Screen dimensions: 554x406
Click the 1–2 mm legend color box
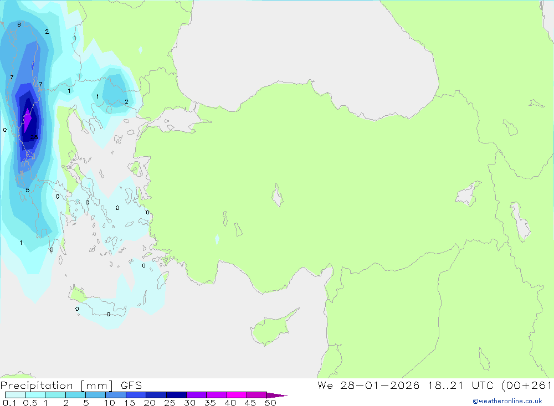[55, 395]
